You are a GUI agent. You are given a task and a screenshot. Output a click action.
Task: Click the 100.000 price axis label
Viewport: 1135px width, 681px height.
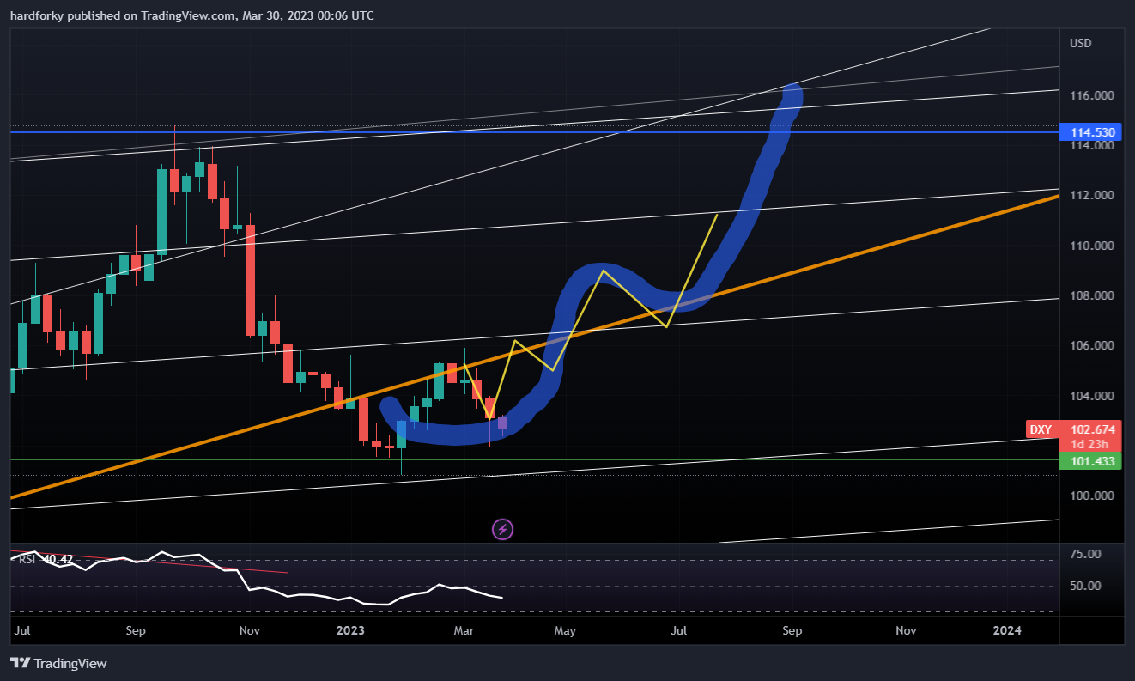[1091, 496]
